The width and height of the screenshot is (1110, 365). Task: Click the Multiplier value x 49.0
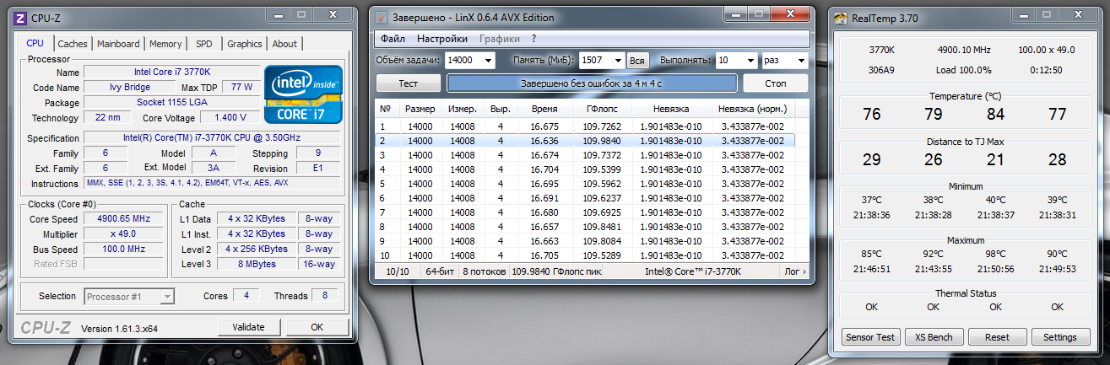(123, 234)
